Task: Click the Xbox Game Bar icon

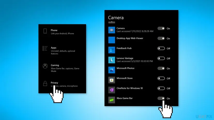Action: [x=112, y=100]
